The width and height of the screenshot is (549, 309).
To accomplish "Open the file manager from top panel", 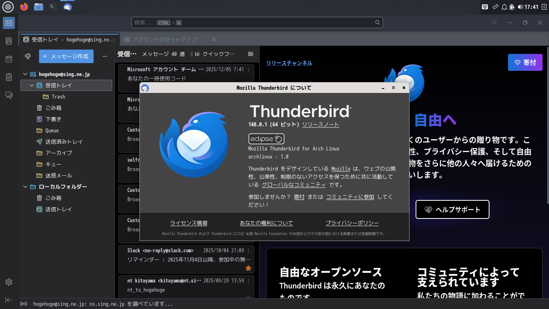I will (x=39, y=7).
